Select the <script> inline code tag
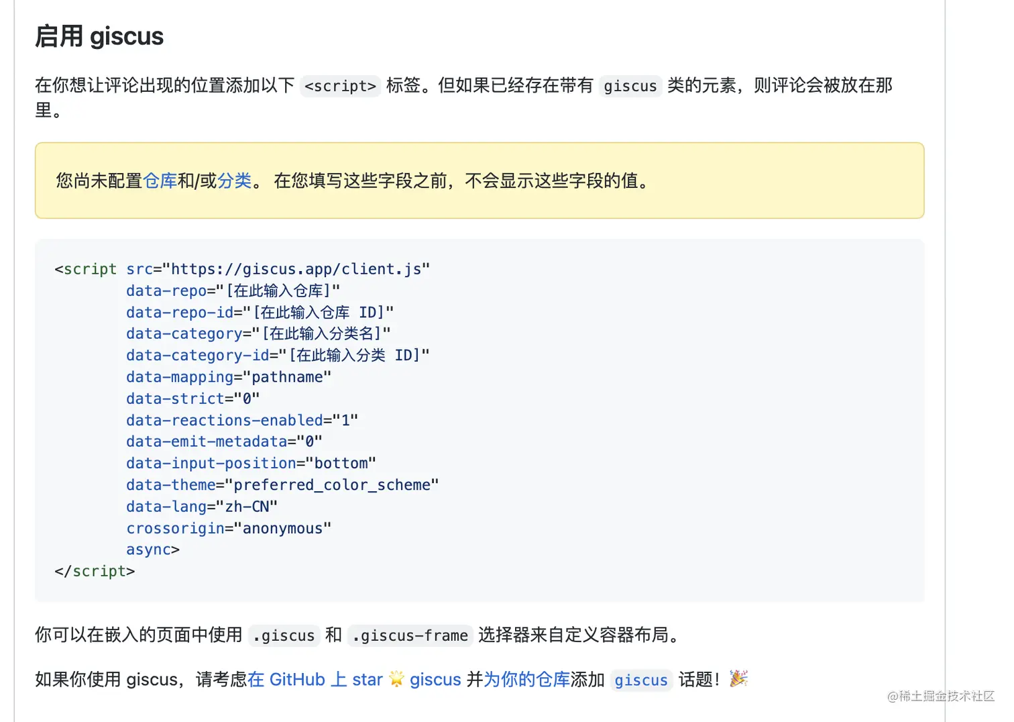The image size is (1014, 722). [x=340, y=86]
